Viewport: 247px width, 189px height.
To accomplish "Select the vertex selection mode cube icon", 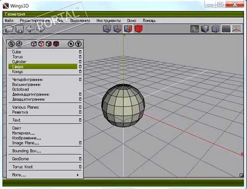I will coord(107,29).
